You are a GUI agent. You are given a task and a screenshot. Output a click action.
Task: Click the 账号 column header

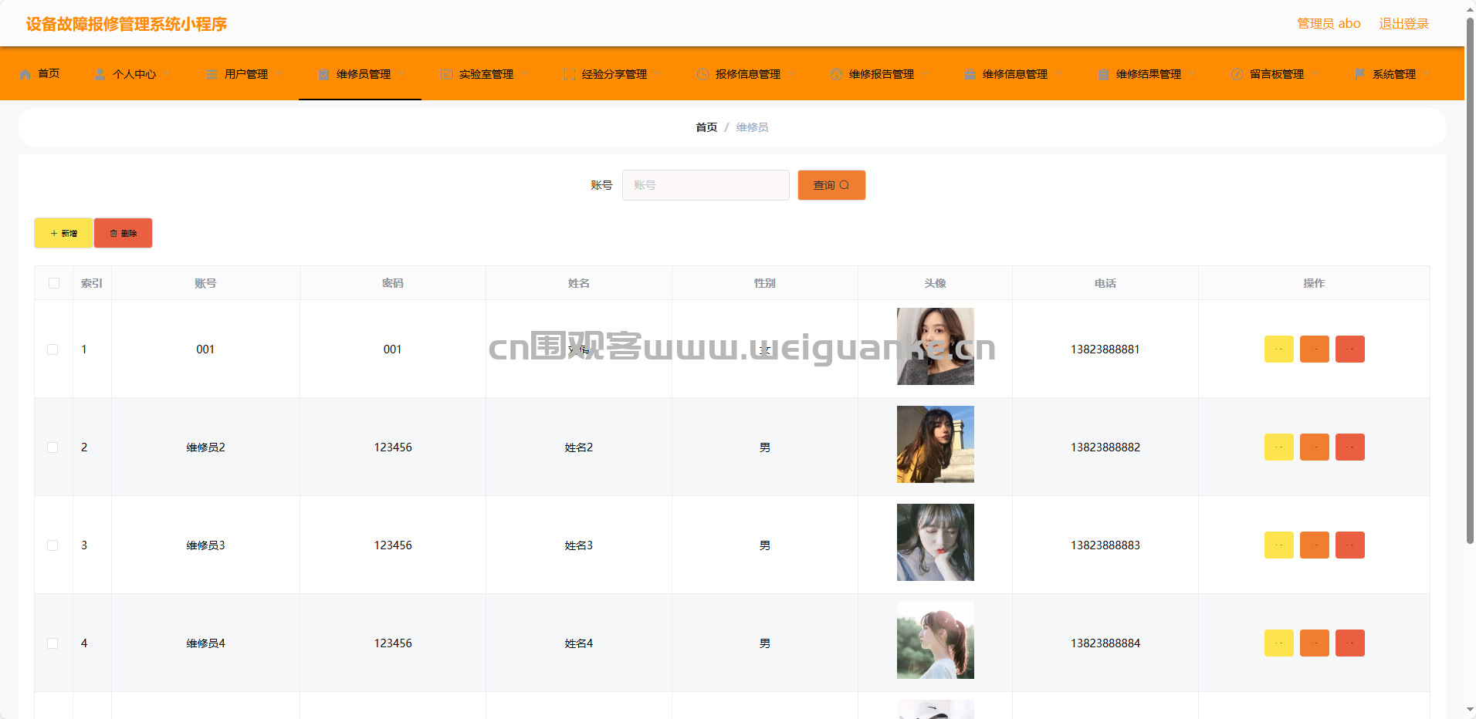(205, 283)
